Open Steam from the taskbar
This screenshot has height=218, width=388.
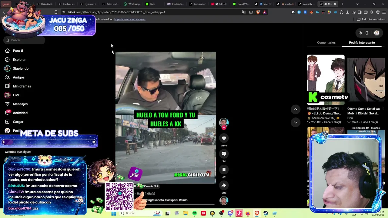coord(266,213)
